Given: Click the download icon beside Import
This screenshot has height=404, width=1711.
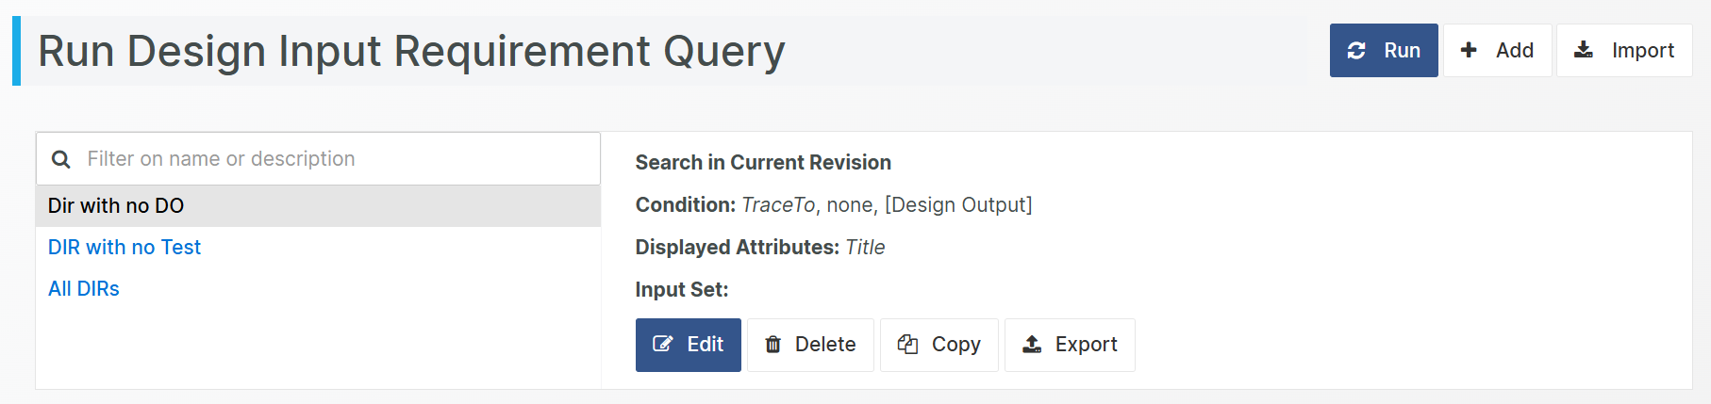Looking at the screenshot, I should pyautogui.click(x=1584, y=50).
